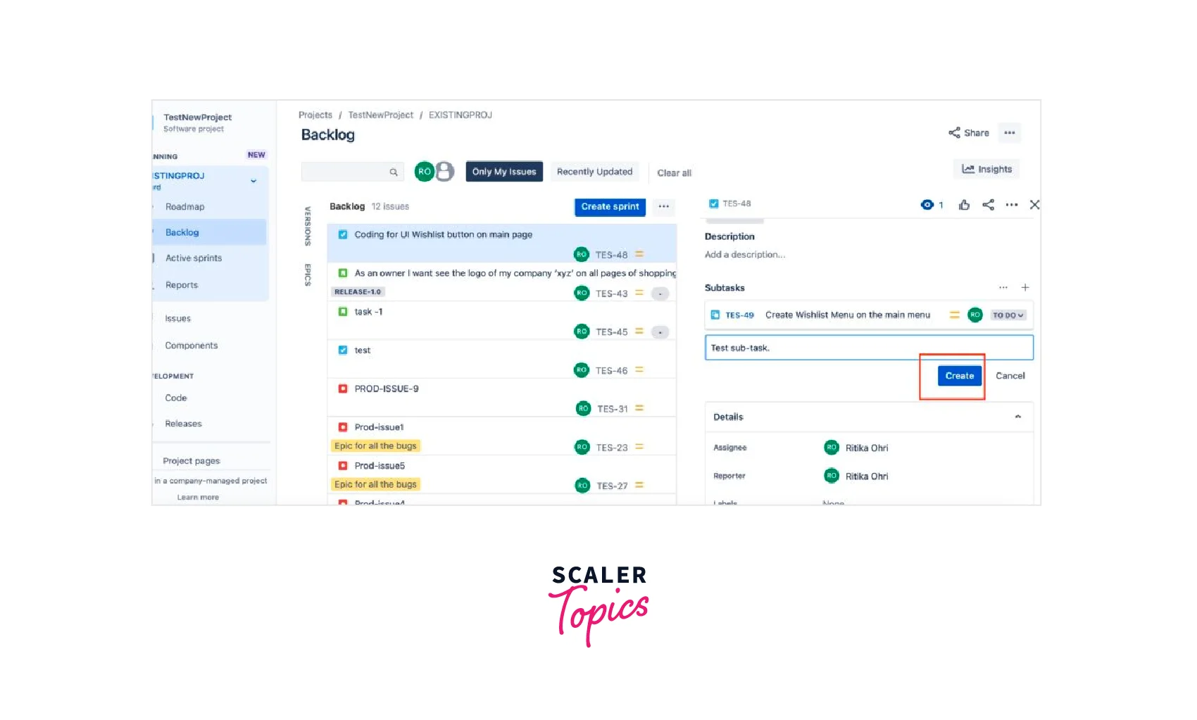Go to Releases in sidebar
The width and height of the screenshot is (1197, 720).
click(183, 424)
